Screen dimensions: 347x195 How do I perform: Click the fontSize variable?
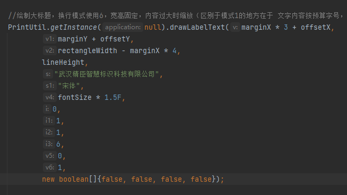[x=75, y=98]
